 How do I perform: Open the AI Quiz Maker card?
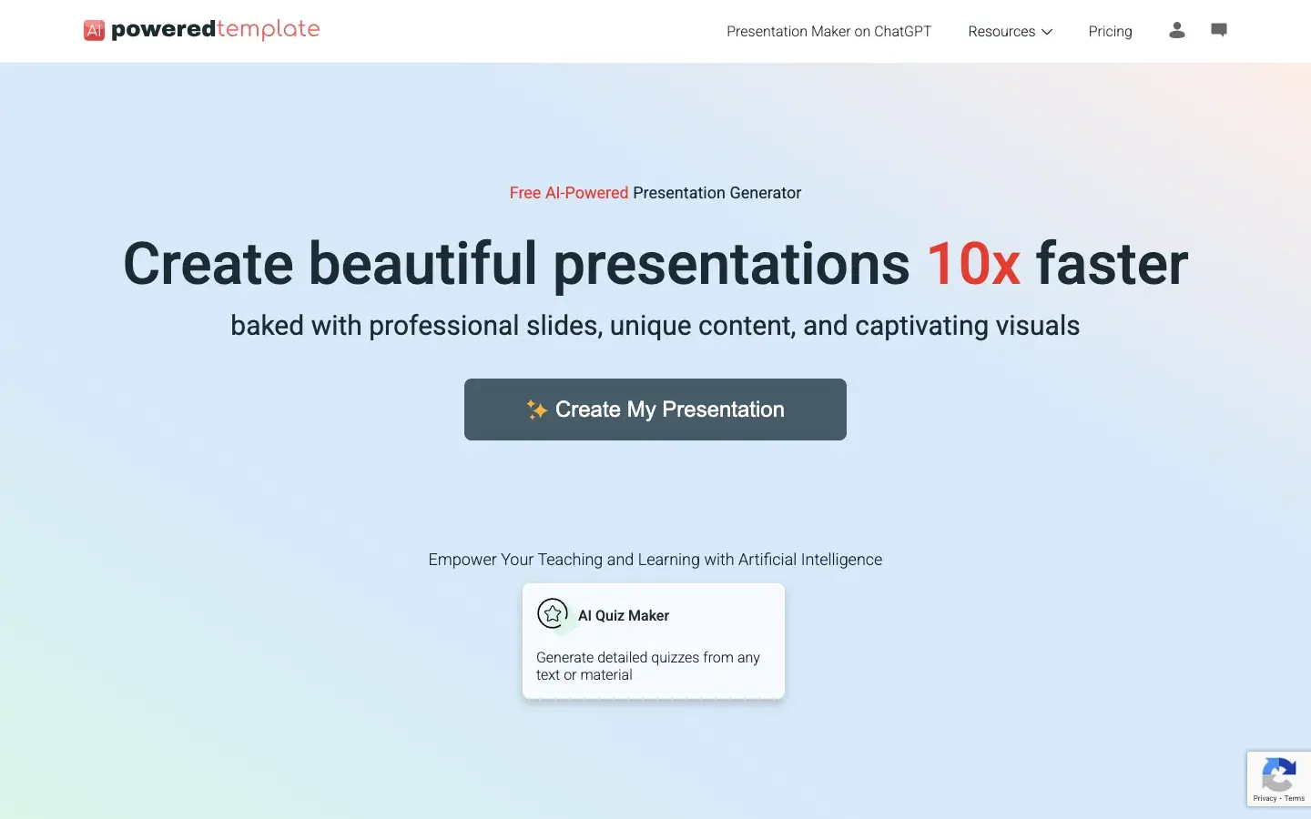pos(653,641)
